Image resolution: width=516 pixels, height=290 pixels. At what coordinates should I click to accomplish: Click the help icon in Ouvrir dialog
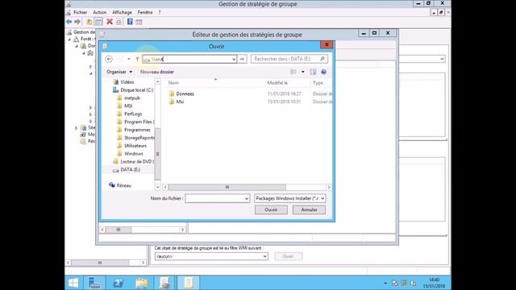[x=323, y=72]
